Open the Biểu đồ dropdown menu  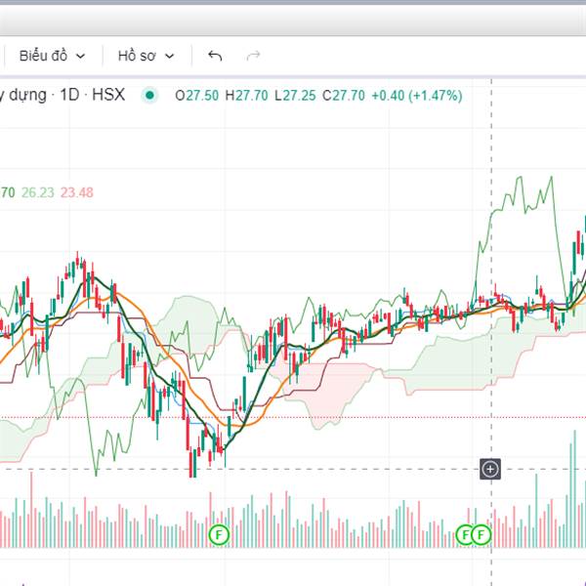pyautogui.click(x=52, y=56)
